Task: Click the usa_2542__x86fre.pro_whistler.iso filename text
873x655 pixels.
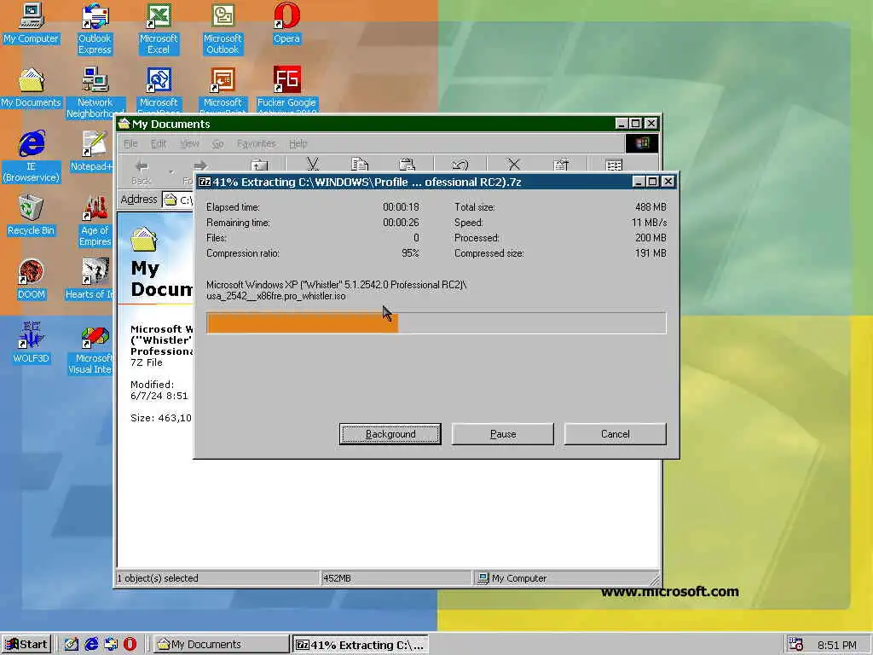Action: (275, 296)
